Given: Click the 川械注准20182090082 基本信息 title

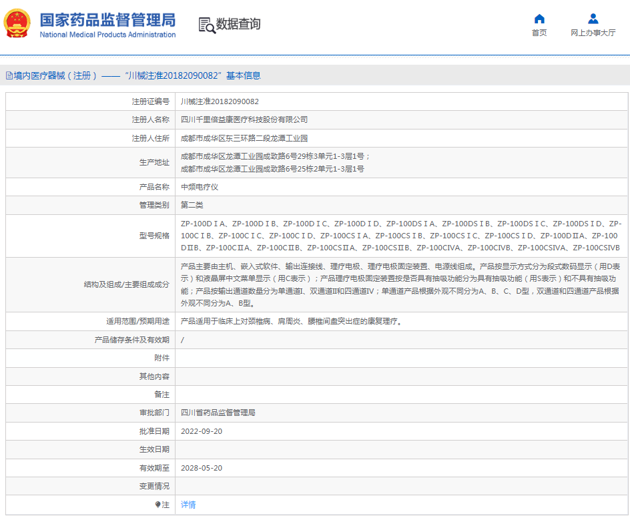Looking at the screenshot, I should coord(192,75).
